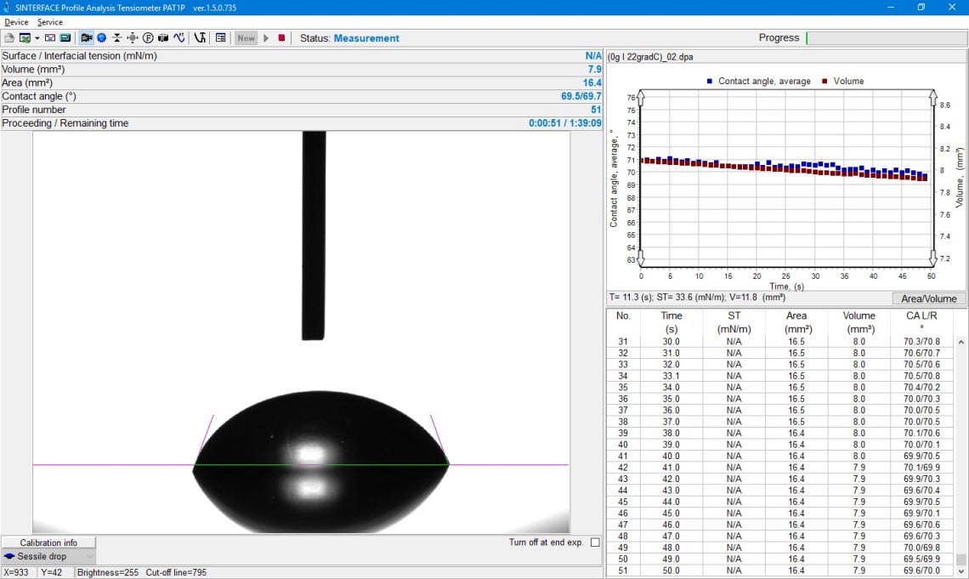Click the teal monitor display icon

click(65, 37)
